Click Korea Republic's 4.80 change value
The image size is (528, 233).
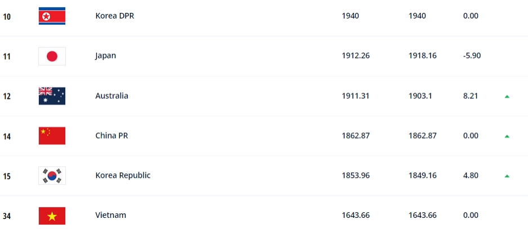[471, 175]
